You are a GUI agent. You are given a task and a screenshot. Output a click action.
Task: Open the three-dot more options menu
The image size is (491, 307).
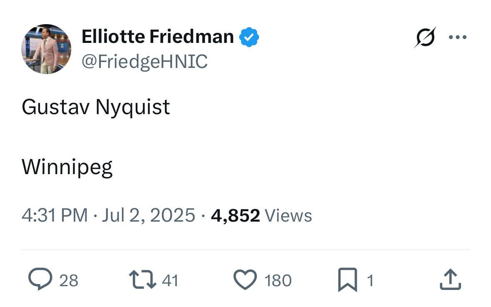click(x=458, y=37)
